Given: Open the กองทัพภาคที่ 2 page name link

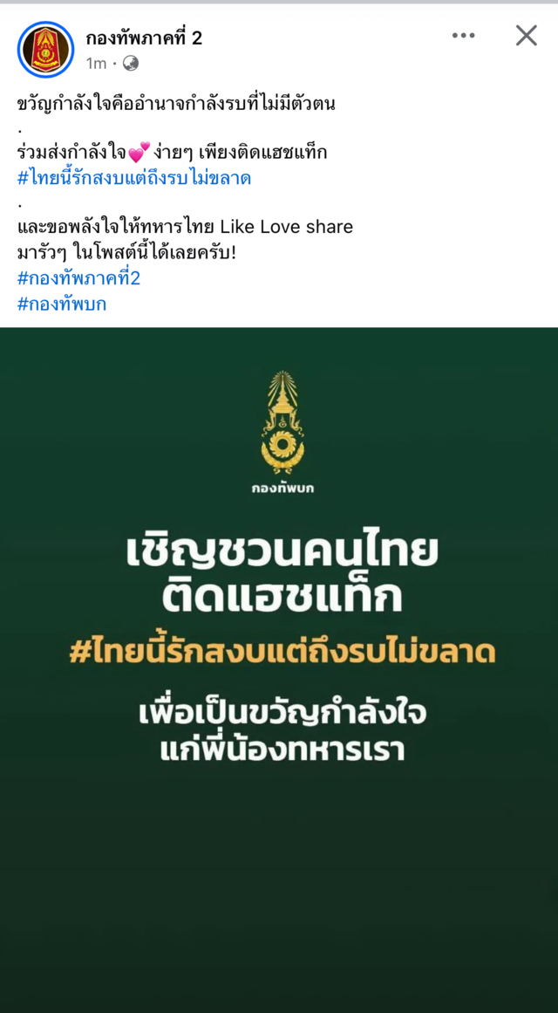Looking at the screenshot, I should click(144, 38).
